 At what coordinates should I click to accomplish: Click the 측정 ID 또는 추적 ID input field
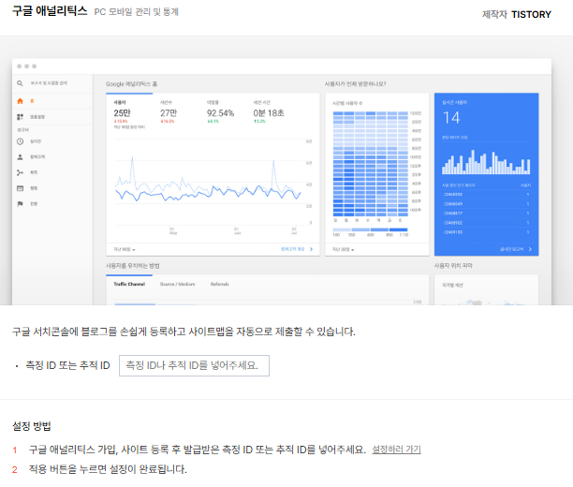pos(194,365)
